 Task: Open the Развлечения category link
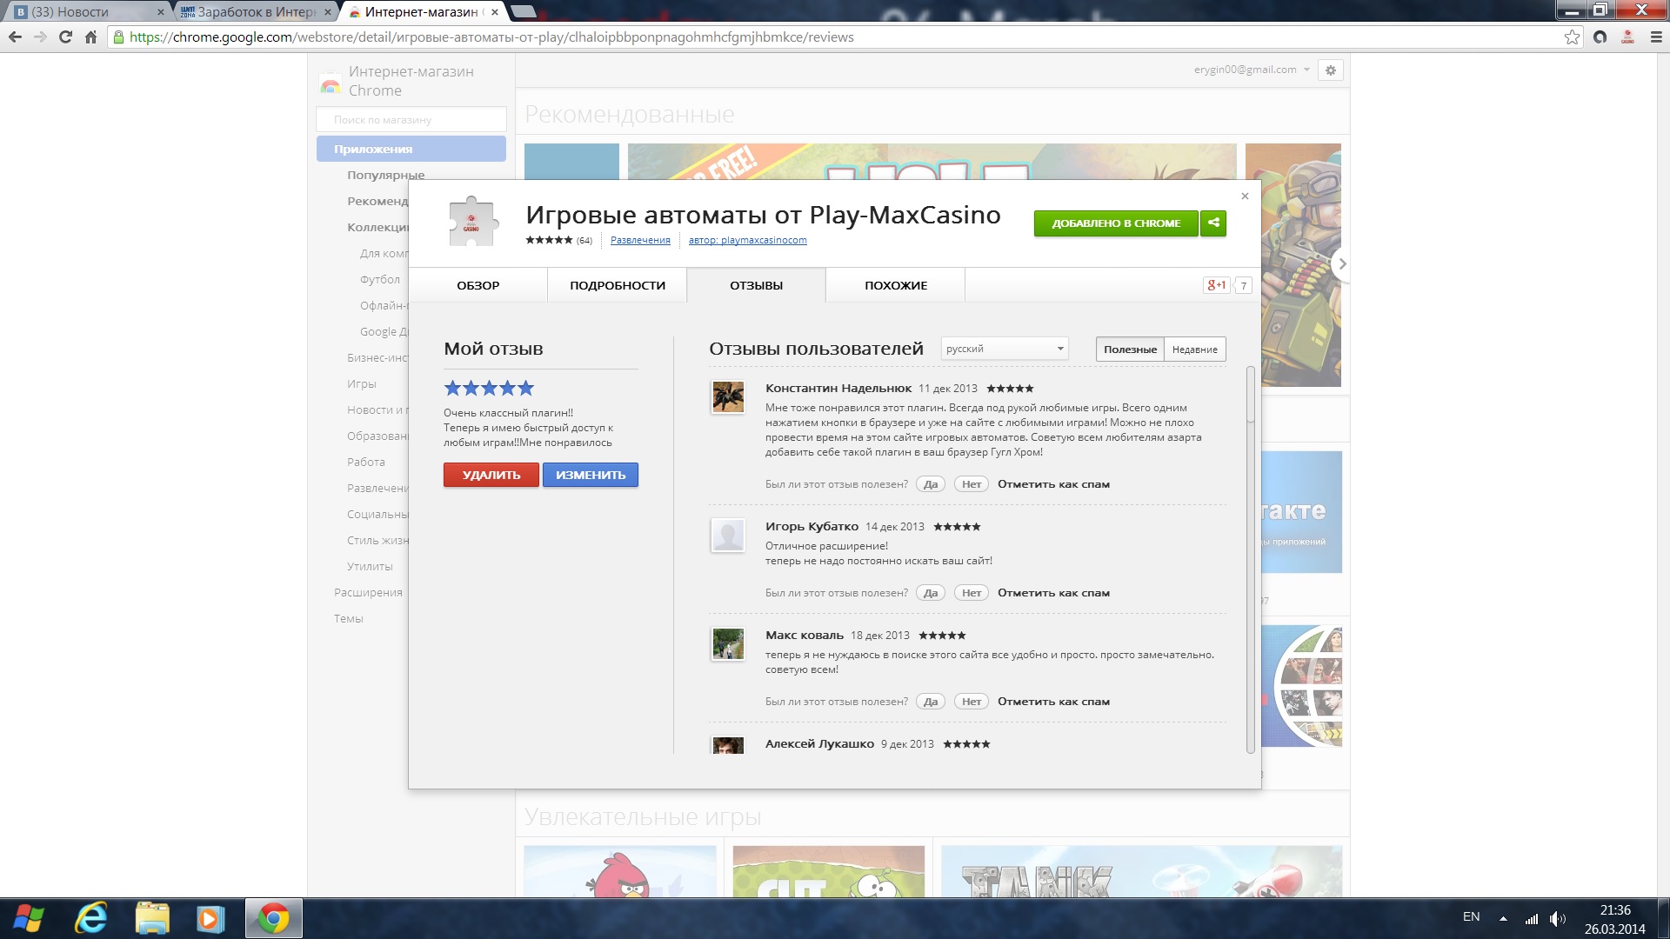pyautogui.click(x=640, y=240)
